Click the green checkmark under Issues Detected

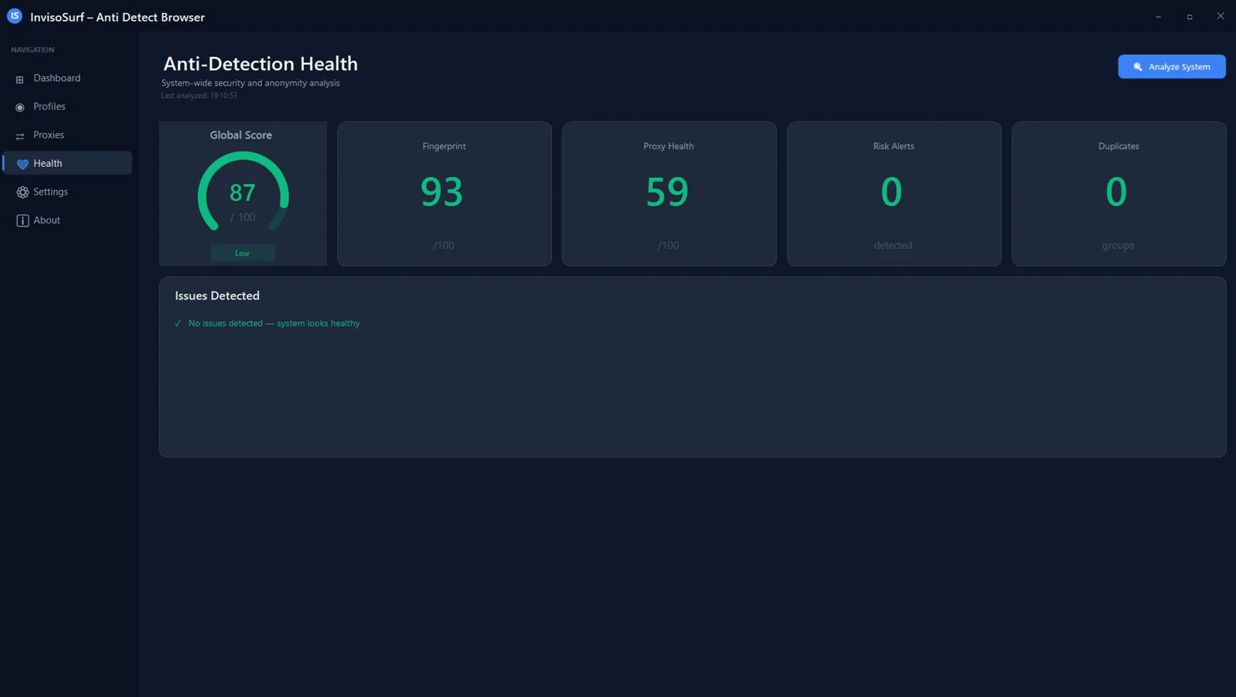click(x=178, y=323)
